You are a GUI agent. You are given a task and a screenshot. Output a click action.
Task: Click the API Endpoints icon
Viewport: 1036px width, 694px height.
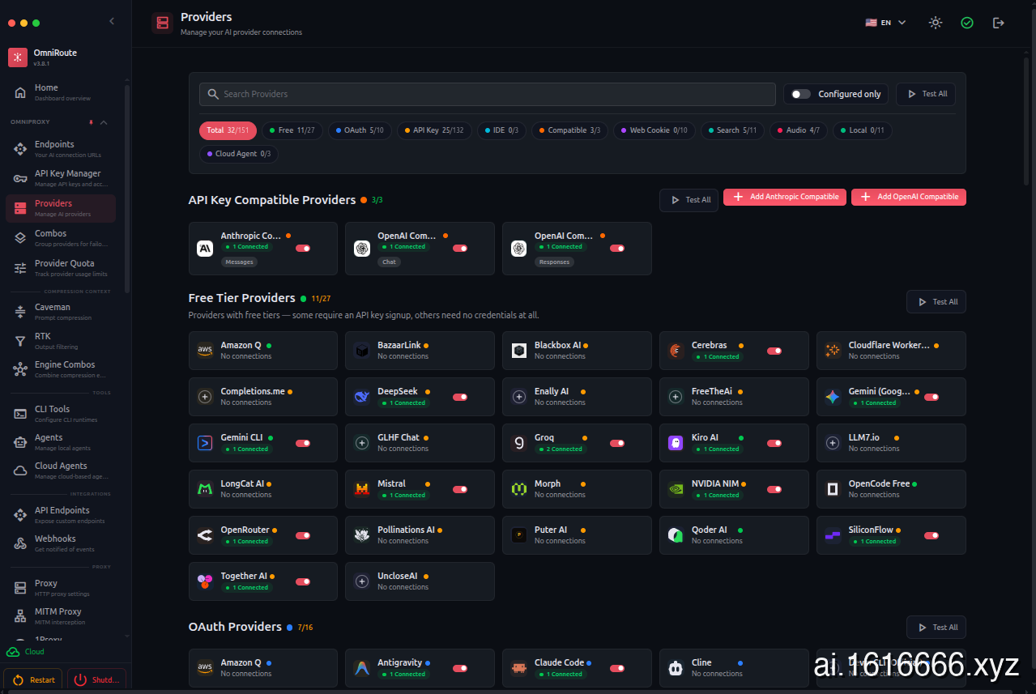(20, 515)
